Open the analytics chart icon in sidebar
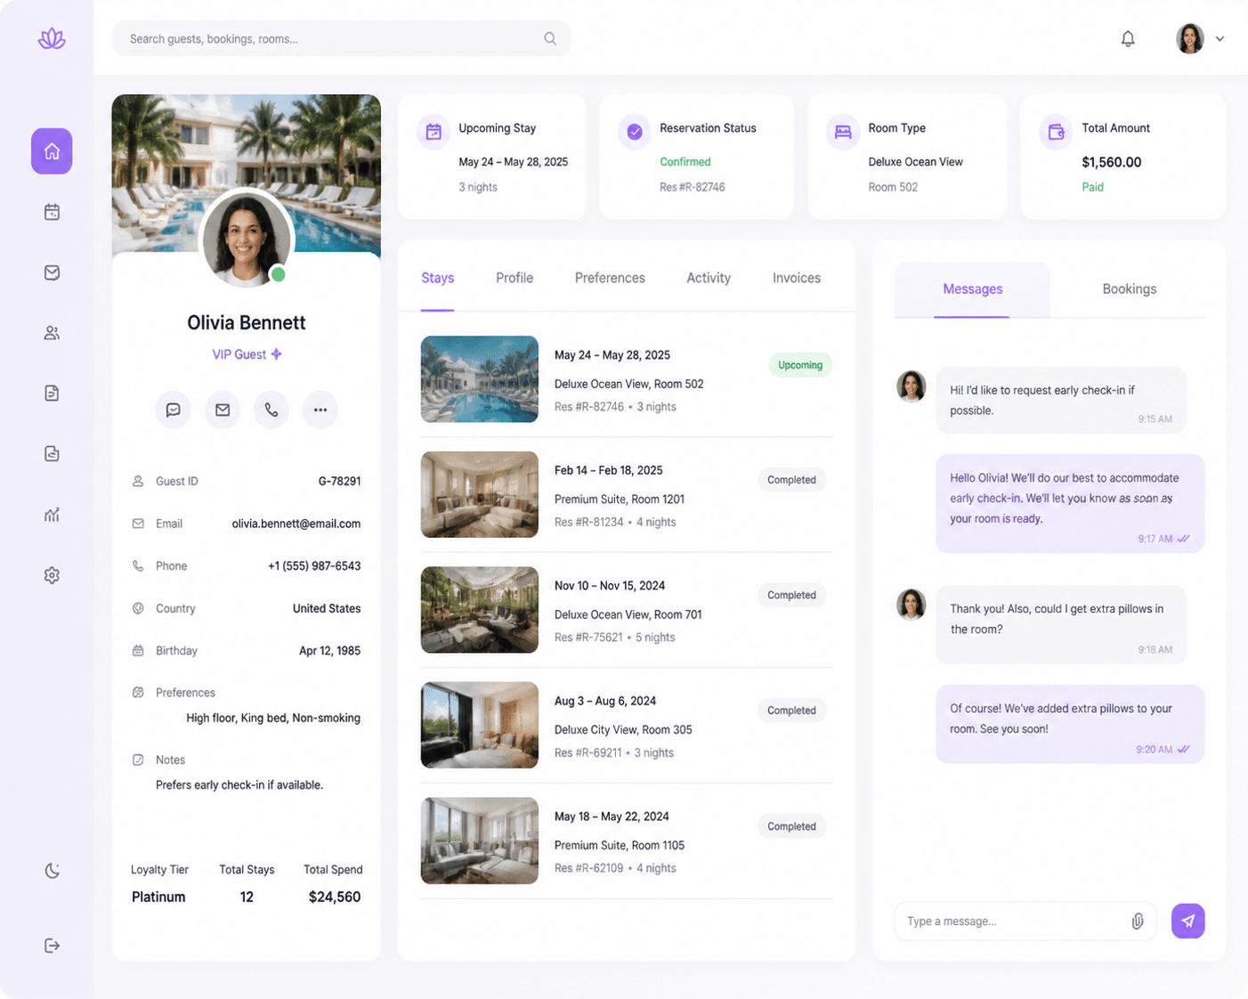This screenshot has height=999, width=1248. coord(52,515)
